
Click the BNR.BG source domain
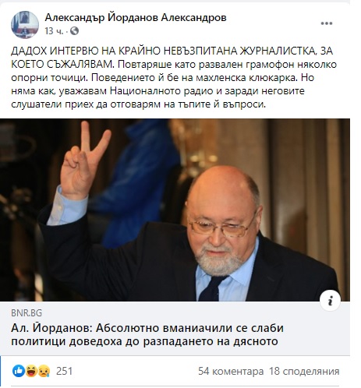pyautogui.click(x=27, y=313)
